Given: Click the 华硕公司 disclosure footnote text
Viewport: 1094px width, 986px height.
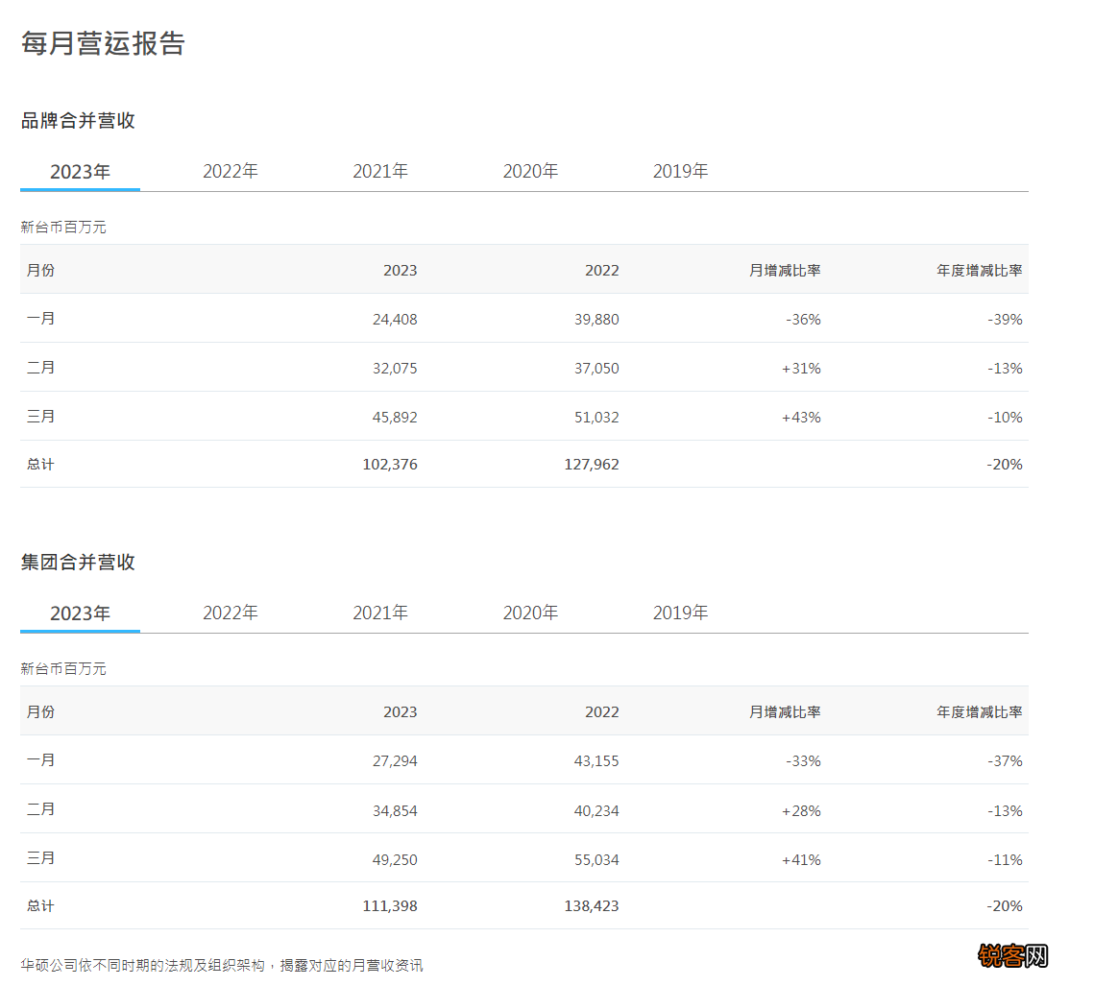Looking at the screenshot, I should pos(222,965).
